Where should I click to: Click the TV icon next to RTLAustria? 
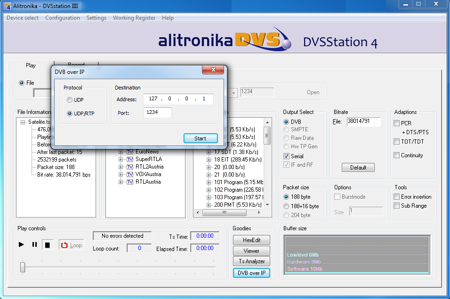130,182
